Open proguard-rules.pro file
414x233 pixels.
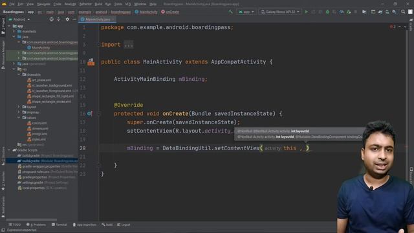tap(47, 172)
